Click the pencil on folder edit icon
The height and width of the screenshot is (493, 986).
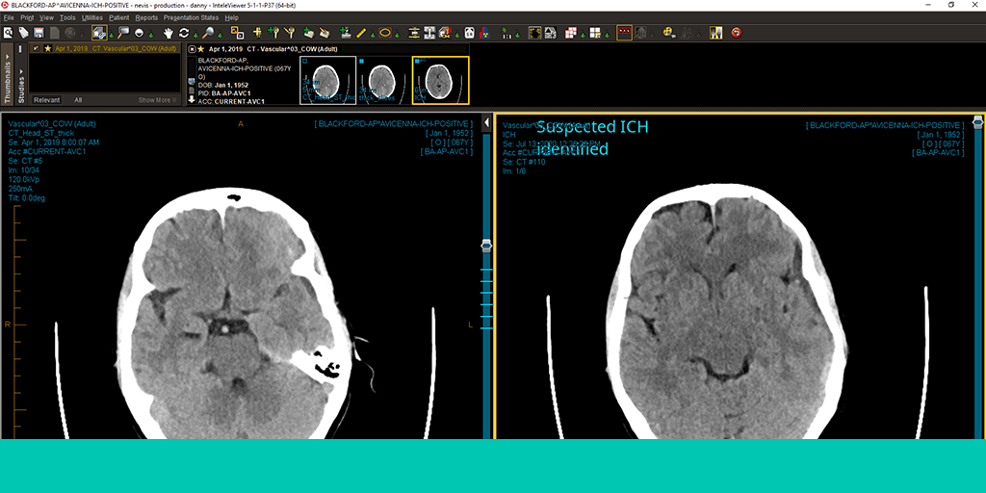click(324, 33)
